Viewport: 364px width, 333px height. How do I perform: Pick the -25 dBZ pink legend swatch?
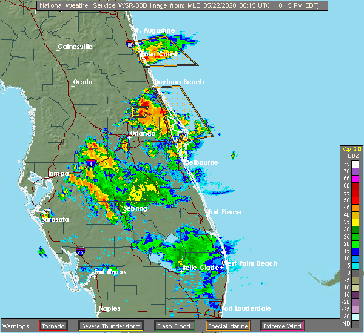pos(355,309)
